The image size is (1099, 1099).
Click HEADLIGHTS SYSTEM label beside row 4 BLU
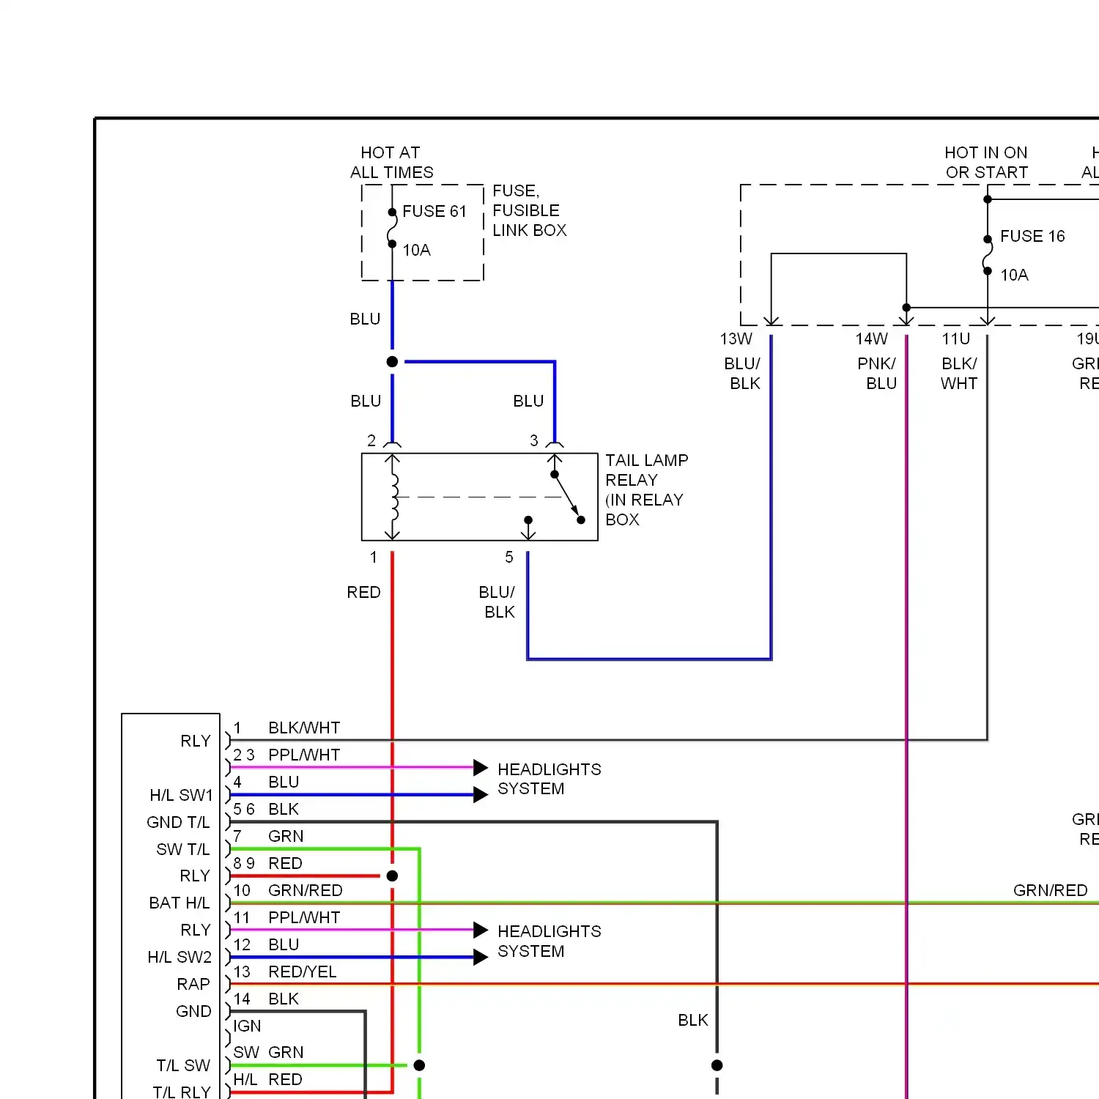549,780
